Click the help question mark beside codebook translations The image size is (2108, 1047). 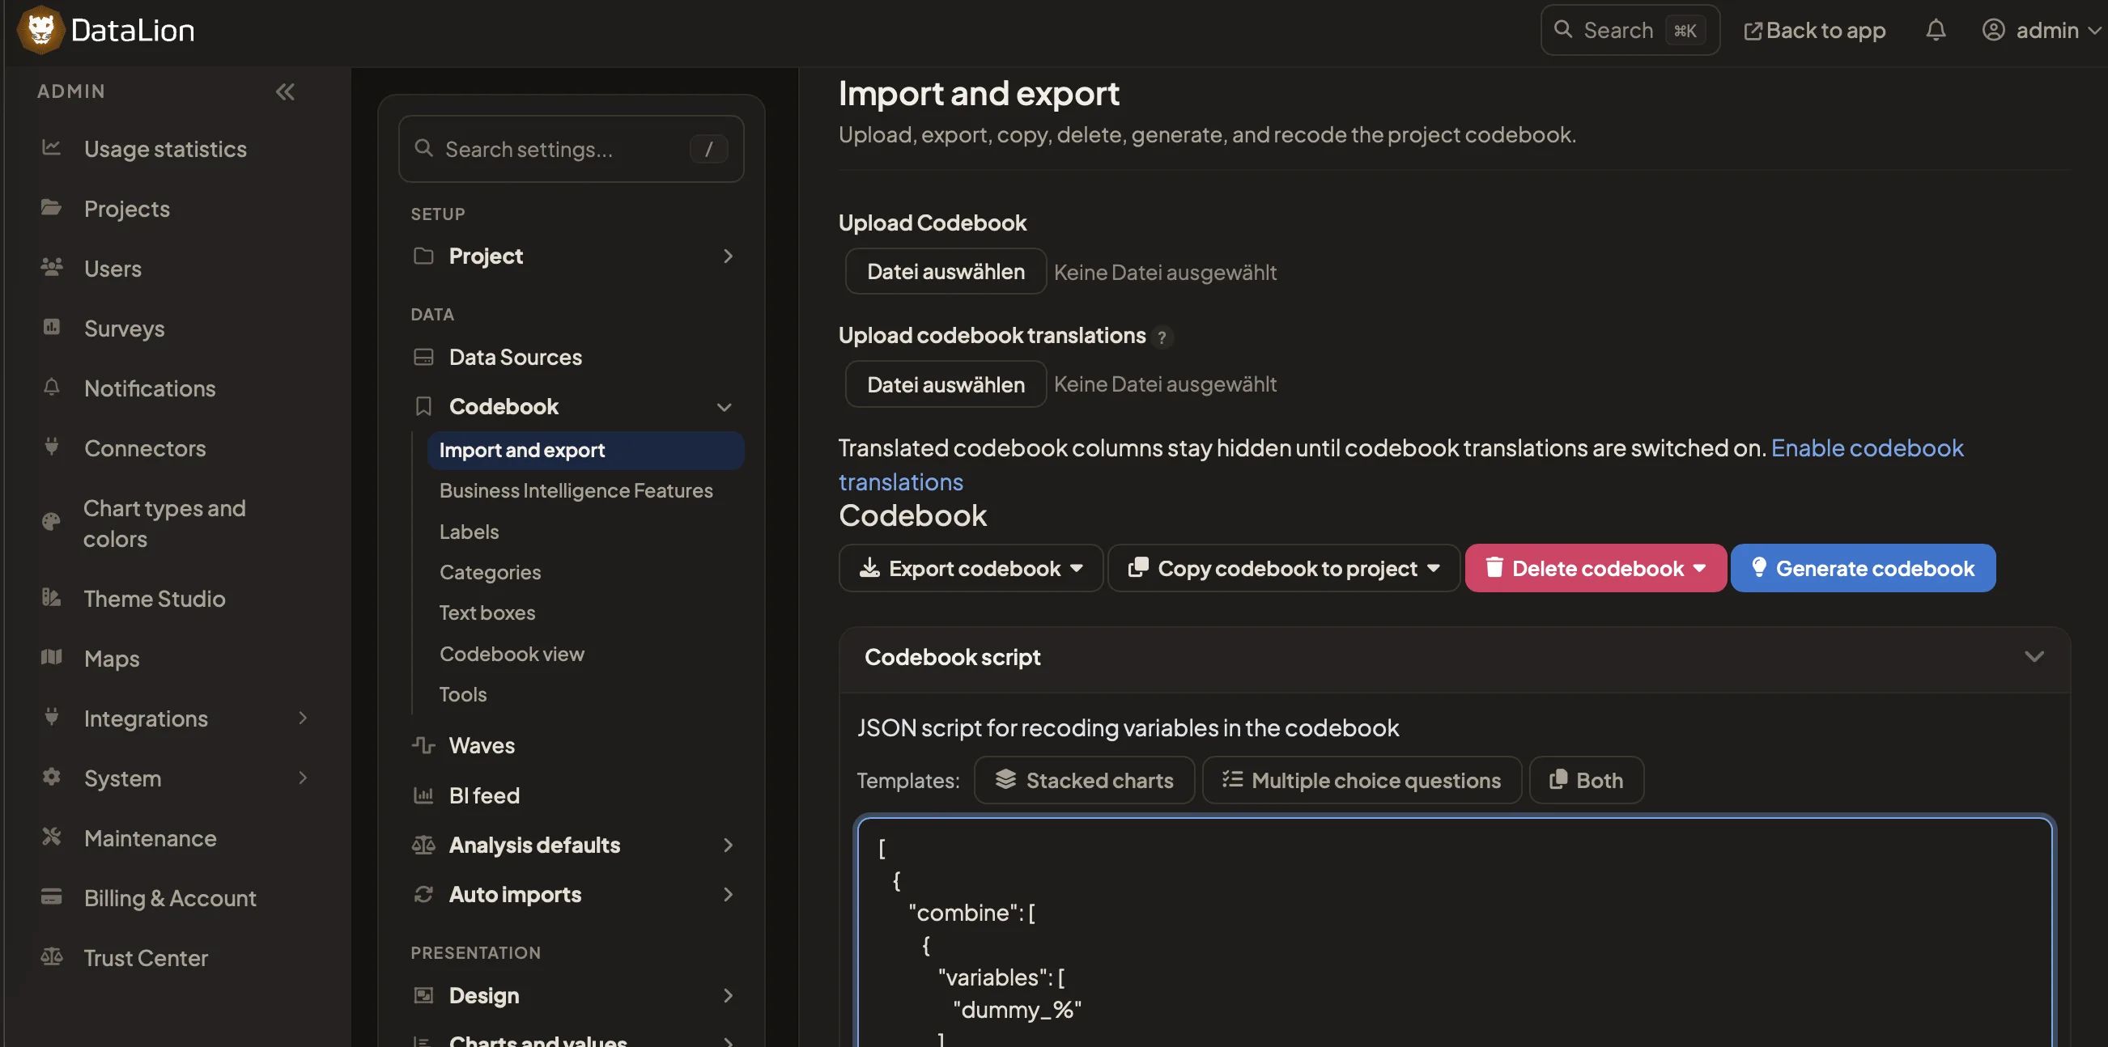click(x=1161, y=336)
